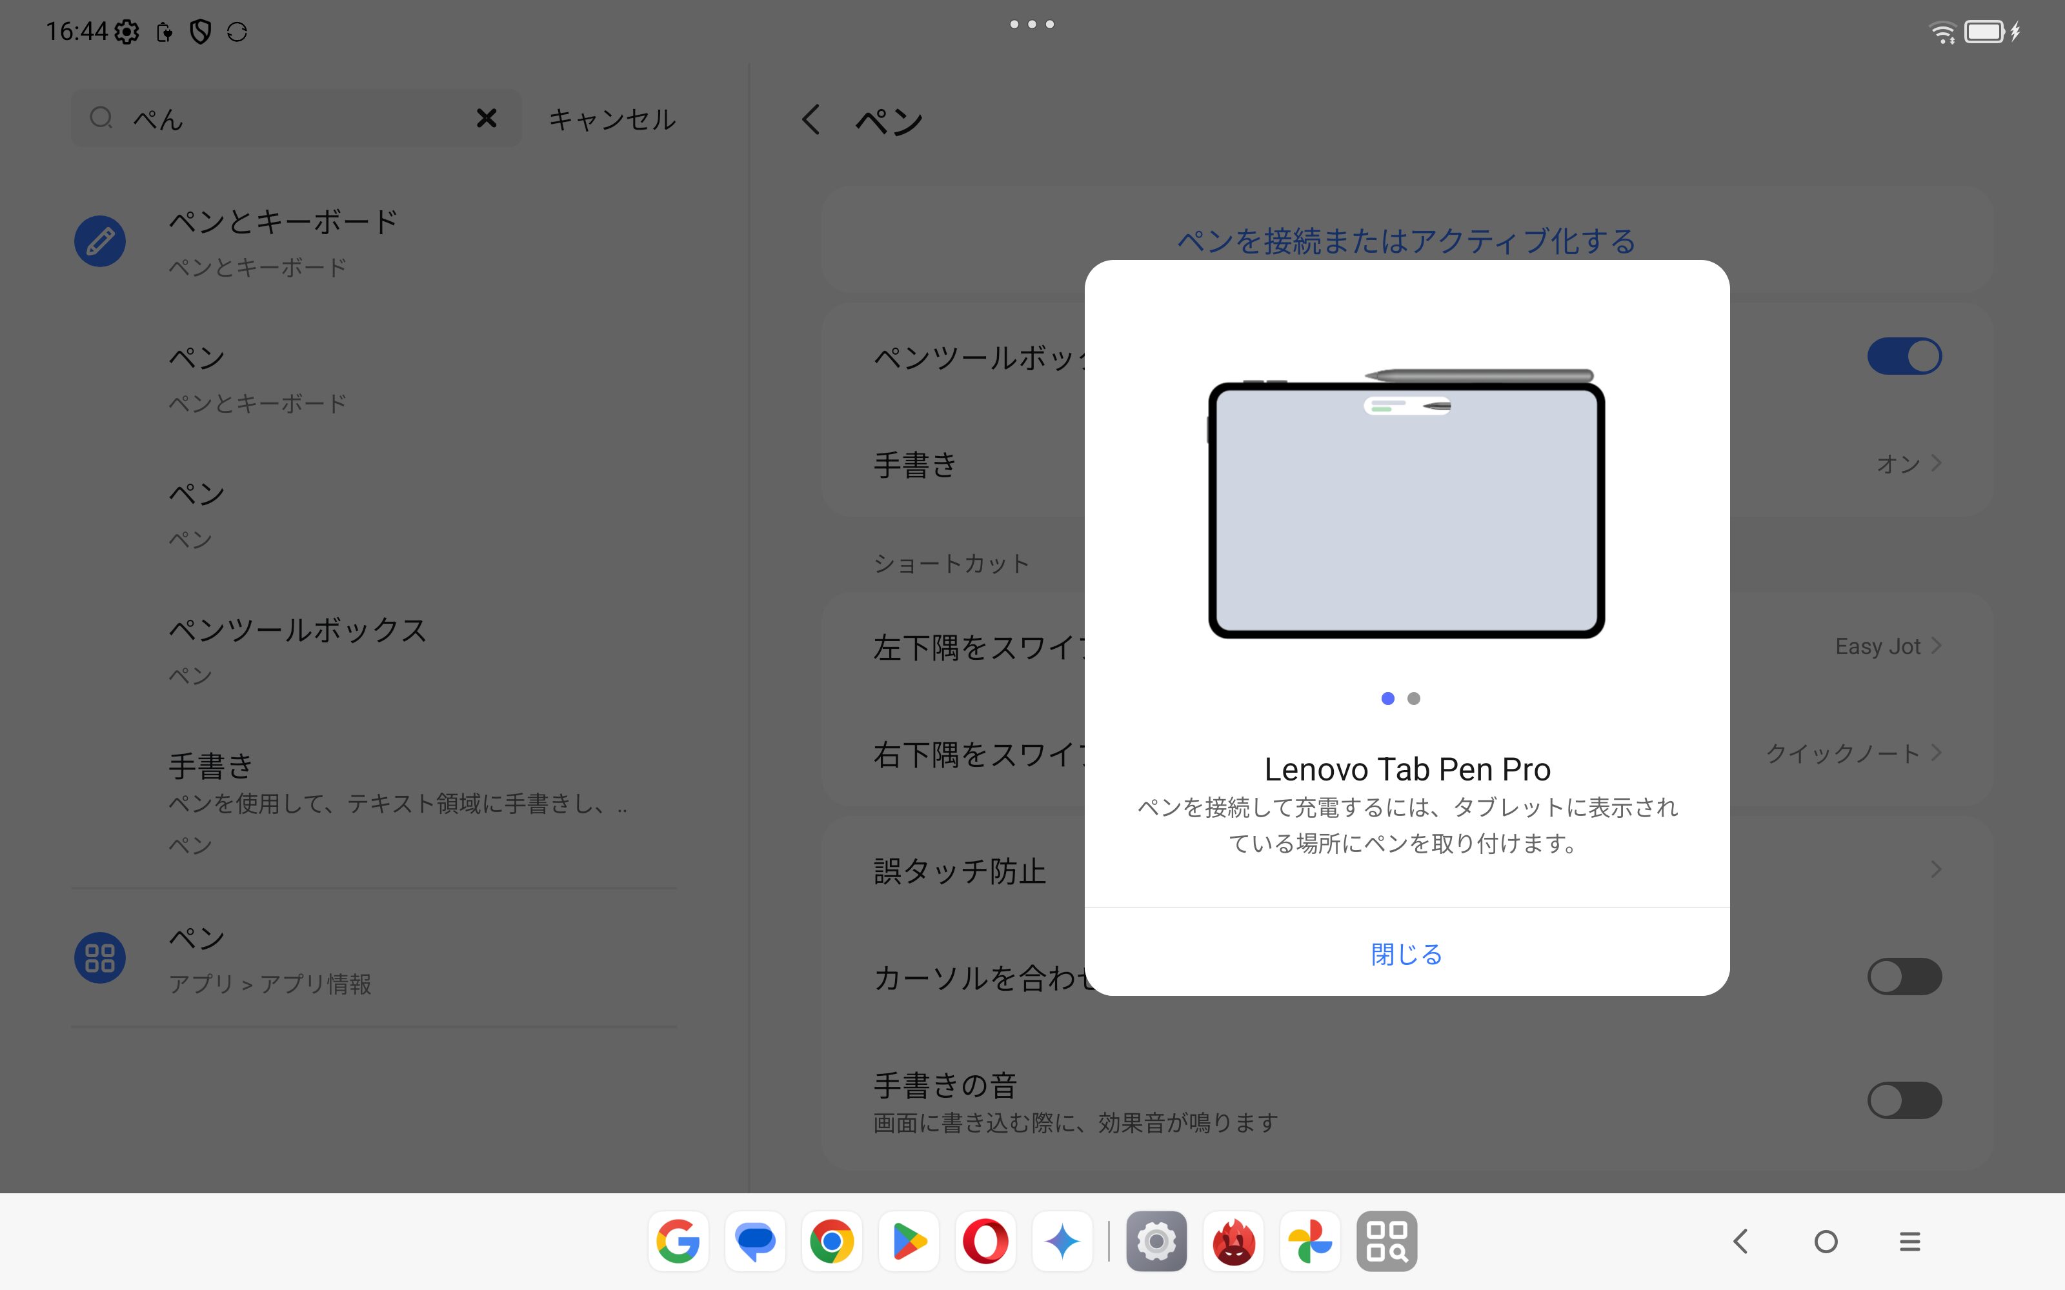Viewport: 2065px width, 1290px height.
Task: Launch Opera browser from the dock
Action: (985, 1242)
